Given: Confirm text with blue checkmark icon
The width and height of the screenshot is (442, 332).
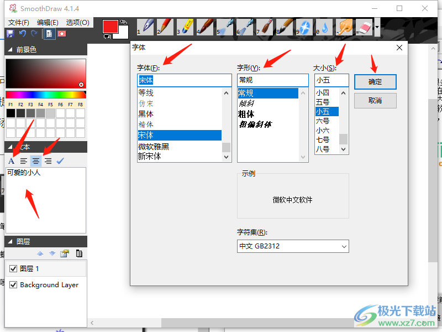Looking at the screenshot, I should [x=60, y=161].
